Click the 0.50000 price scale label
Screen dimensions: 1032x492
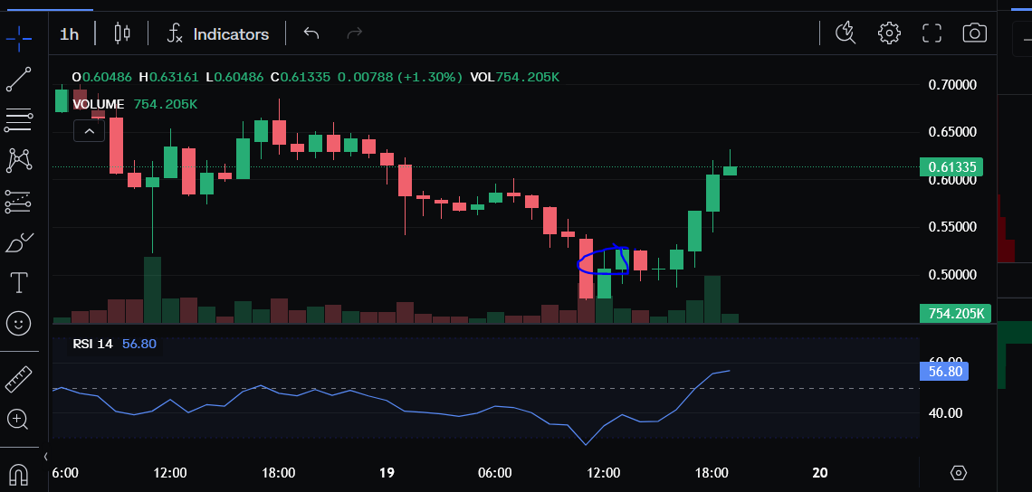[x=951, y=275]
